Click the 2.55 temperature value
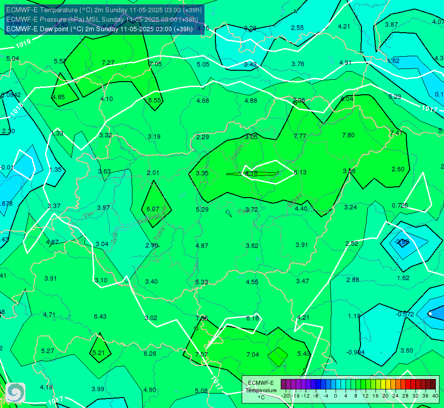This screenshot has width=444, height=408. pos(298,28)
